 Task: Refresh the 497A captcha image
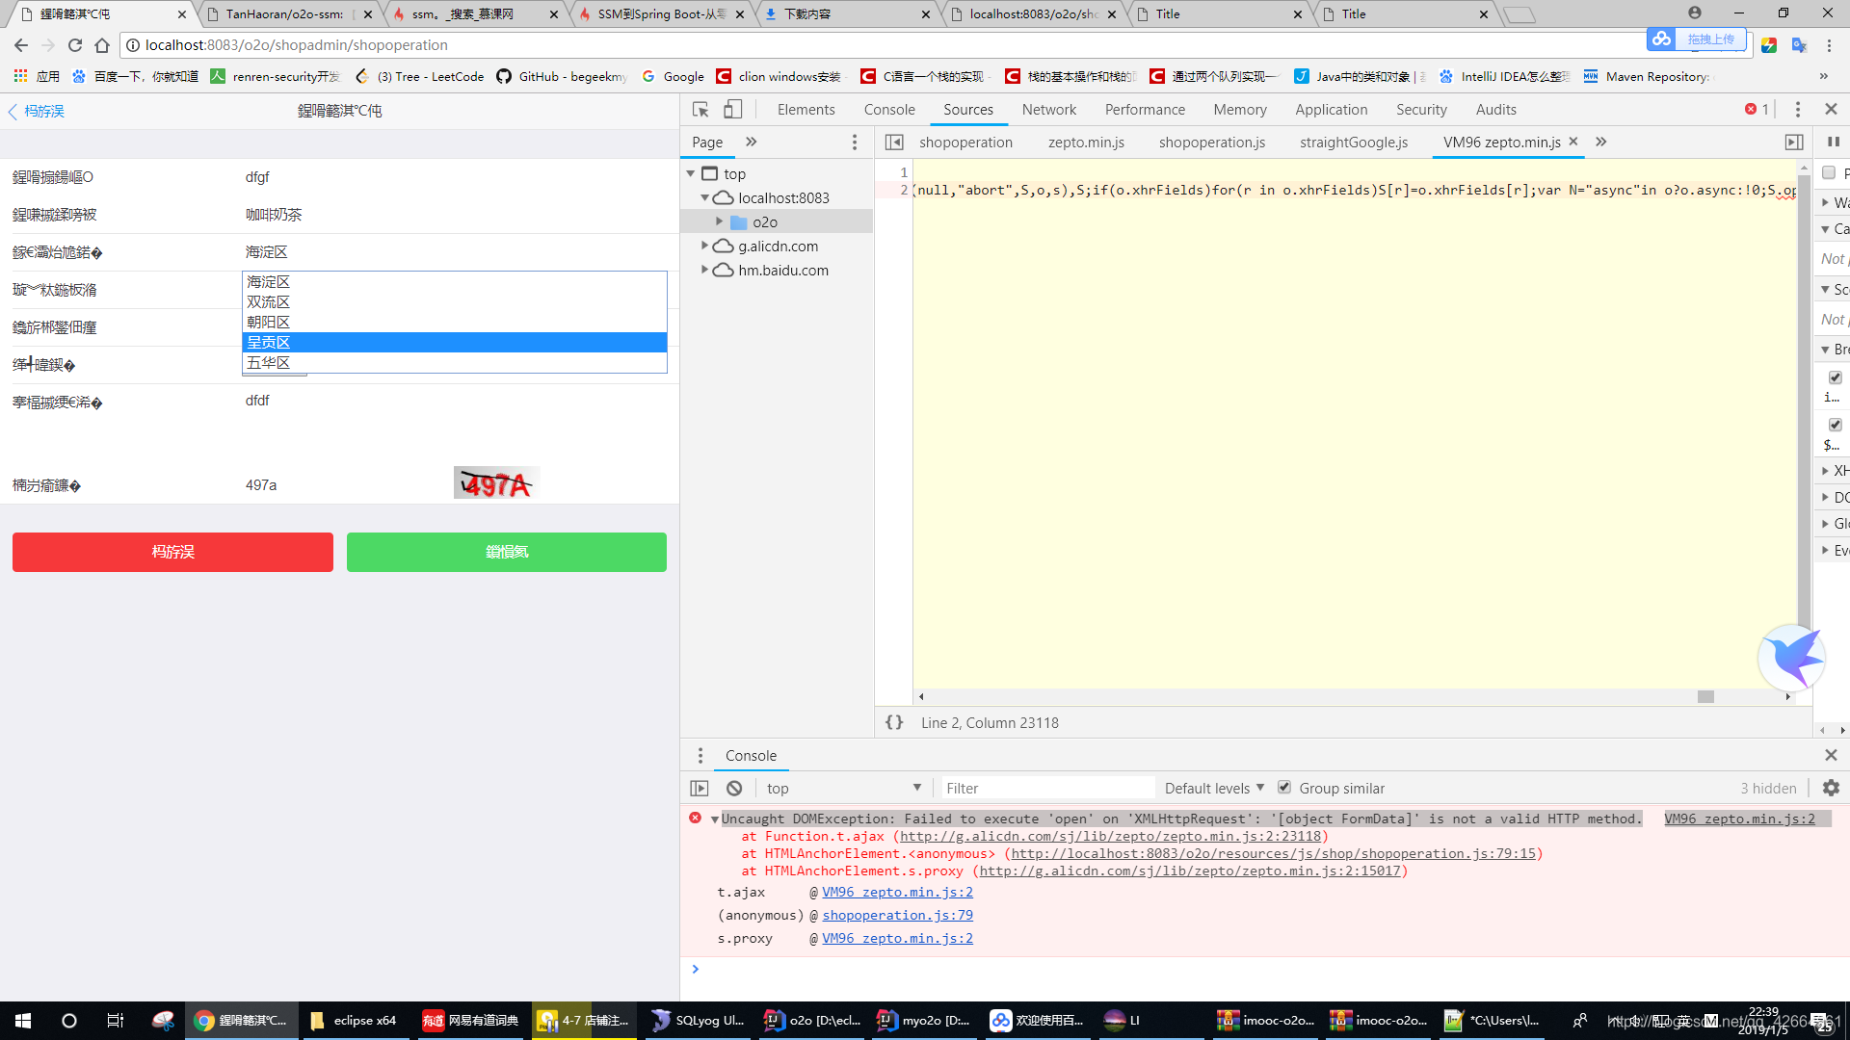pyautogui.click(x=496, y=483)
